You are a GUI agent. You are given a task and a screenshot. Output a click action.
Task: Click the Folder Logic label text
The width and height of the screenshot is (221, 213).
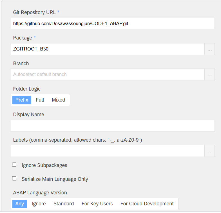(27, 89)
